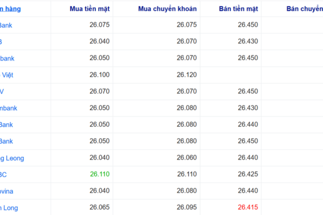The height and width of the screenshot is (215, 323).
Task: Click the 'BC' link beside green 26.110
Action: (3, 174)
